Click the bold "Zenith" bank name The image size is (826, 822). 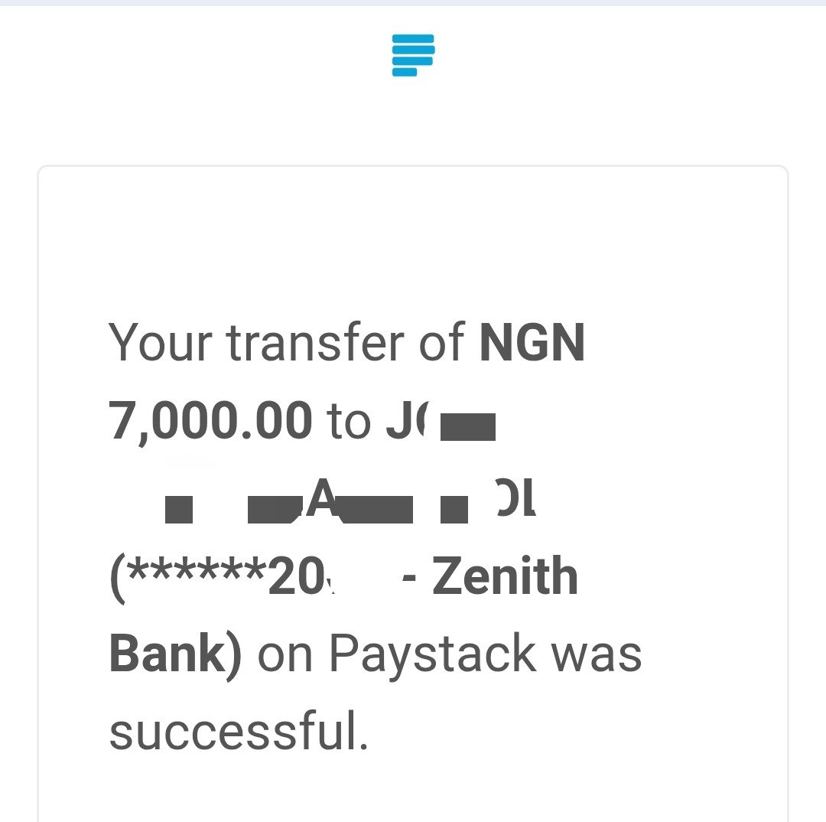tap(506, 576)
